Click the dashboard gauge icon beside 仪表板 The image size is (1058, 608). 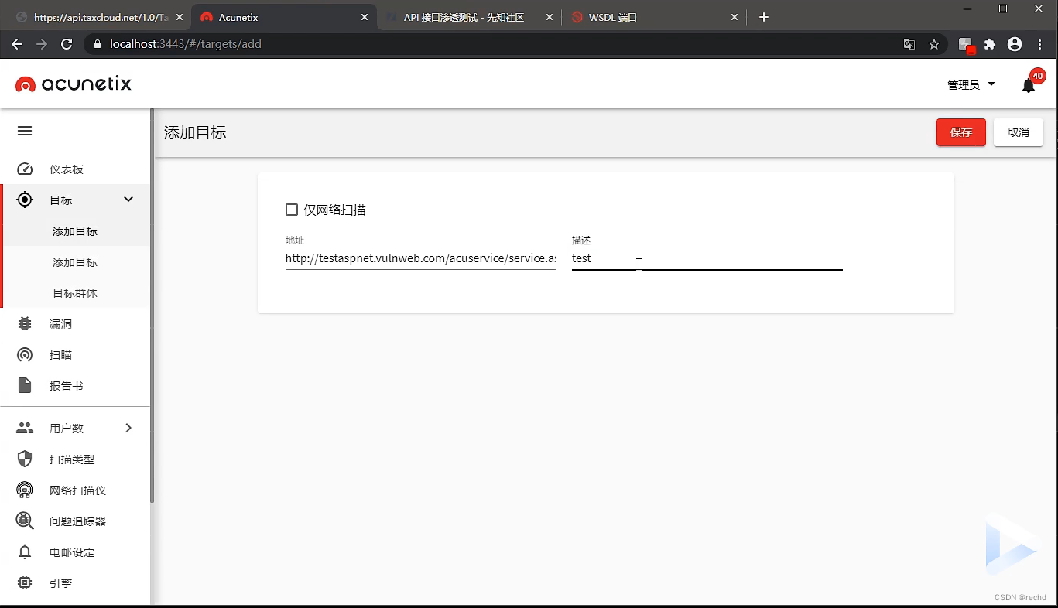tap(25, 169)
